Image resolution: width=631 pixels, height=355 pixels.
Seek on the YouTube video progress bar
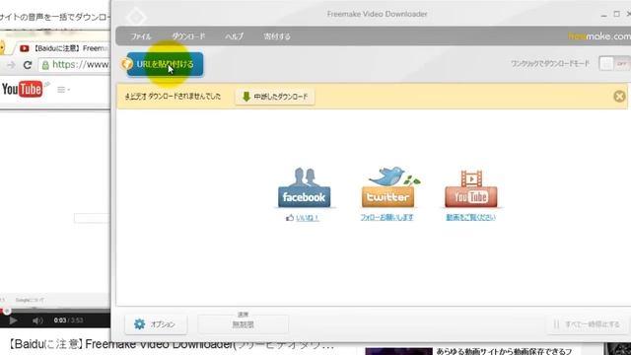click(x=55, y=312)
